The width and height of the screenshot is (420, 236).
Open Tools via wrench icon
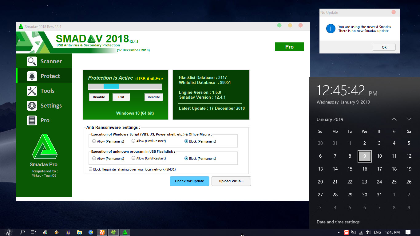coord(32,91)
